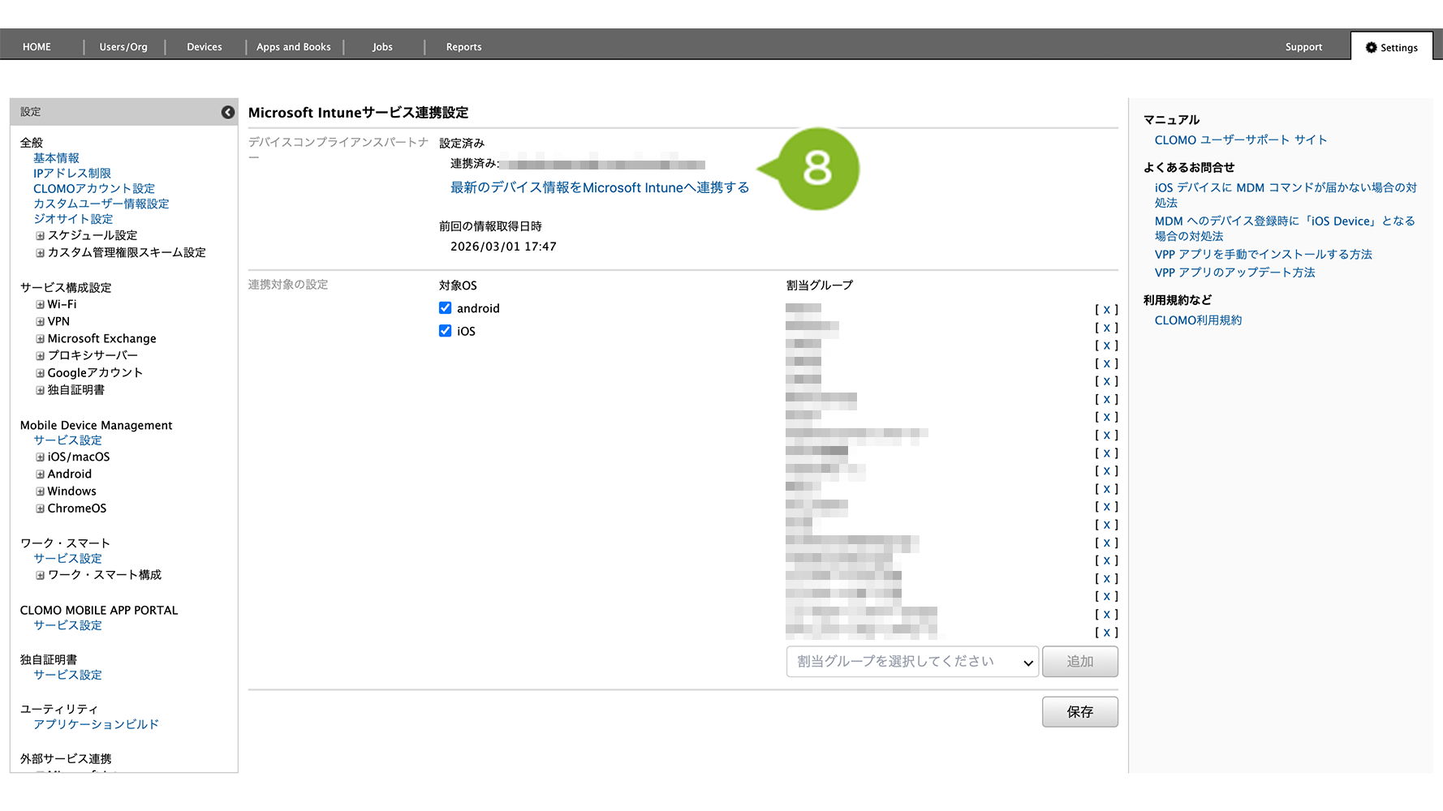Screen dimensions: 1443x811
Task: Click the plus icon beside Wi-Fi
Action: pyautogui.click(x=40, y=305)
